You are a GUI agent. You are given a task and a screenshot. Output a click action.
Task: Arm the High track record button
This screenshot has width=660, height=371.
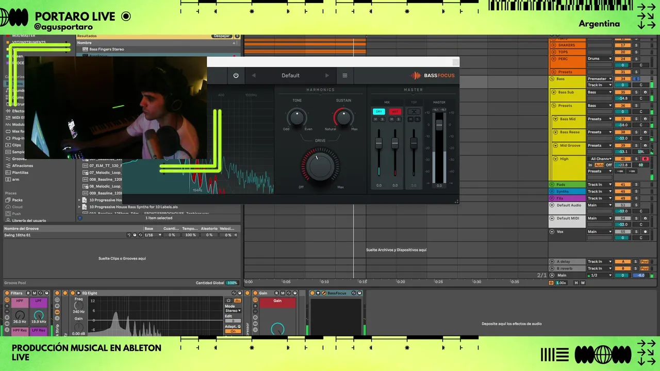point(645,159)
